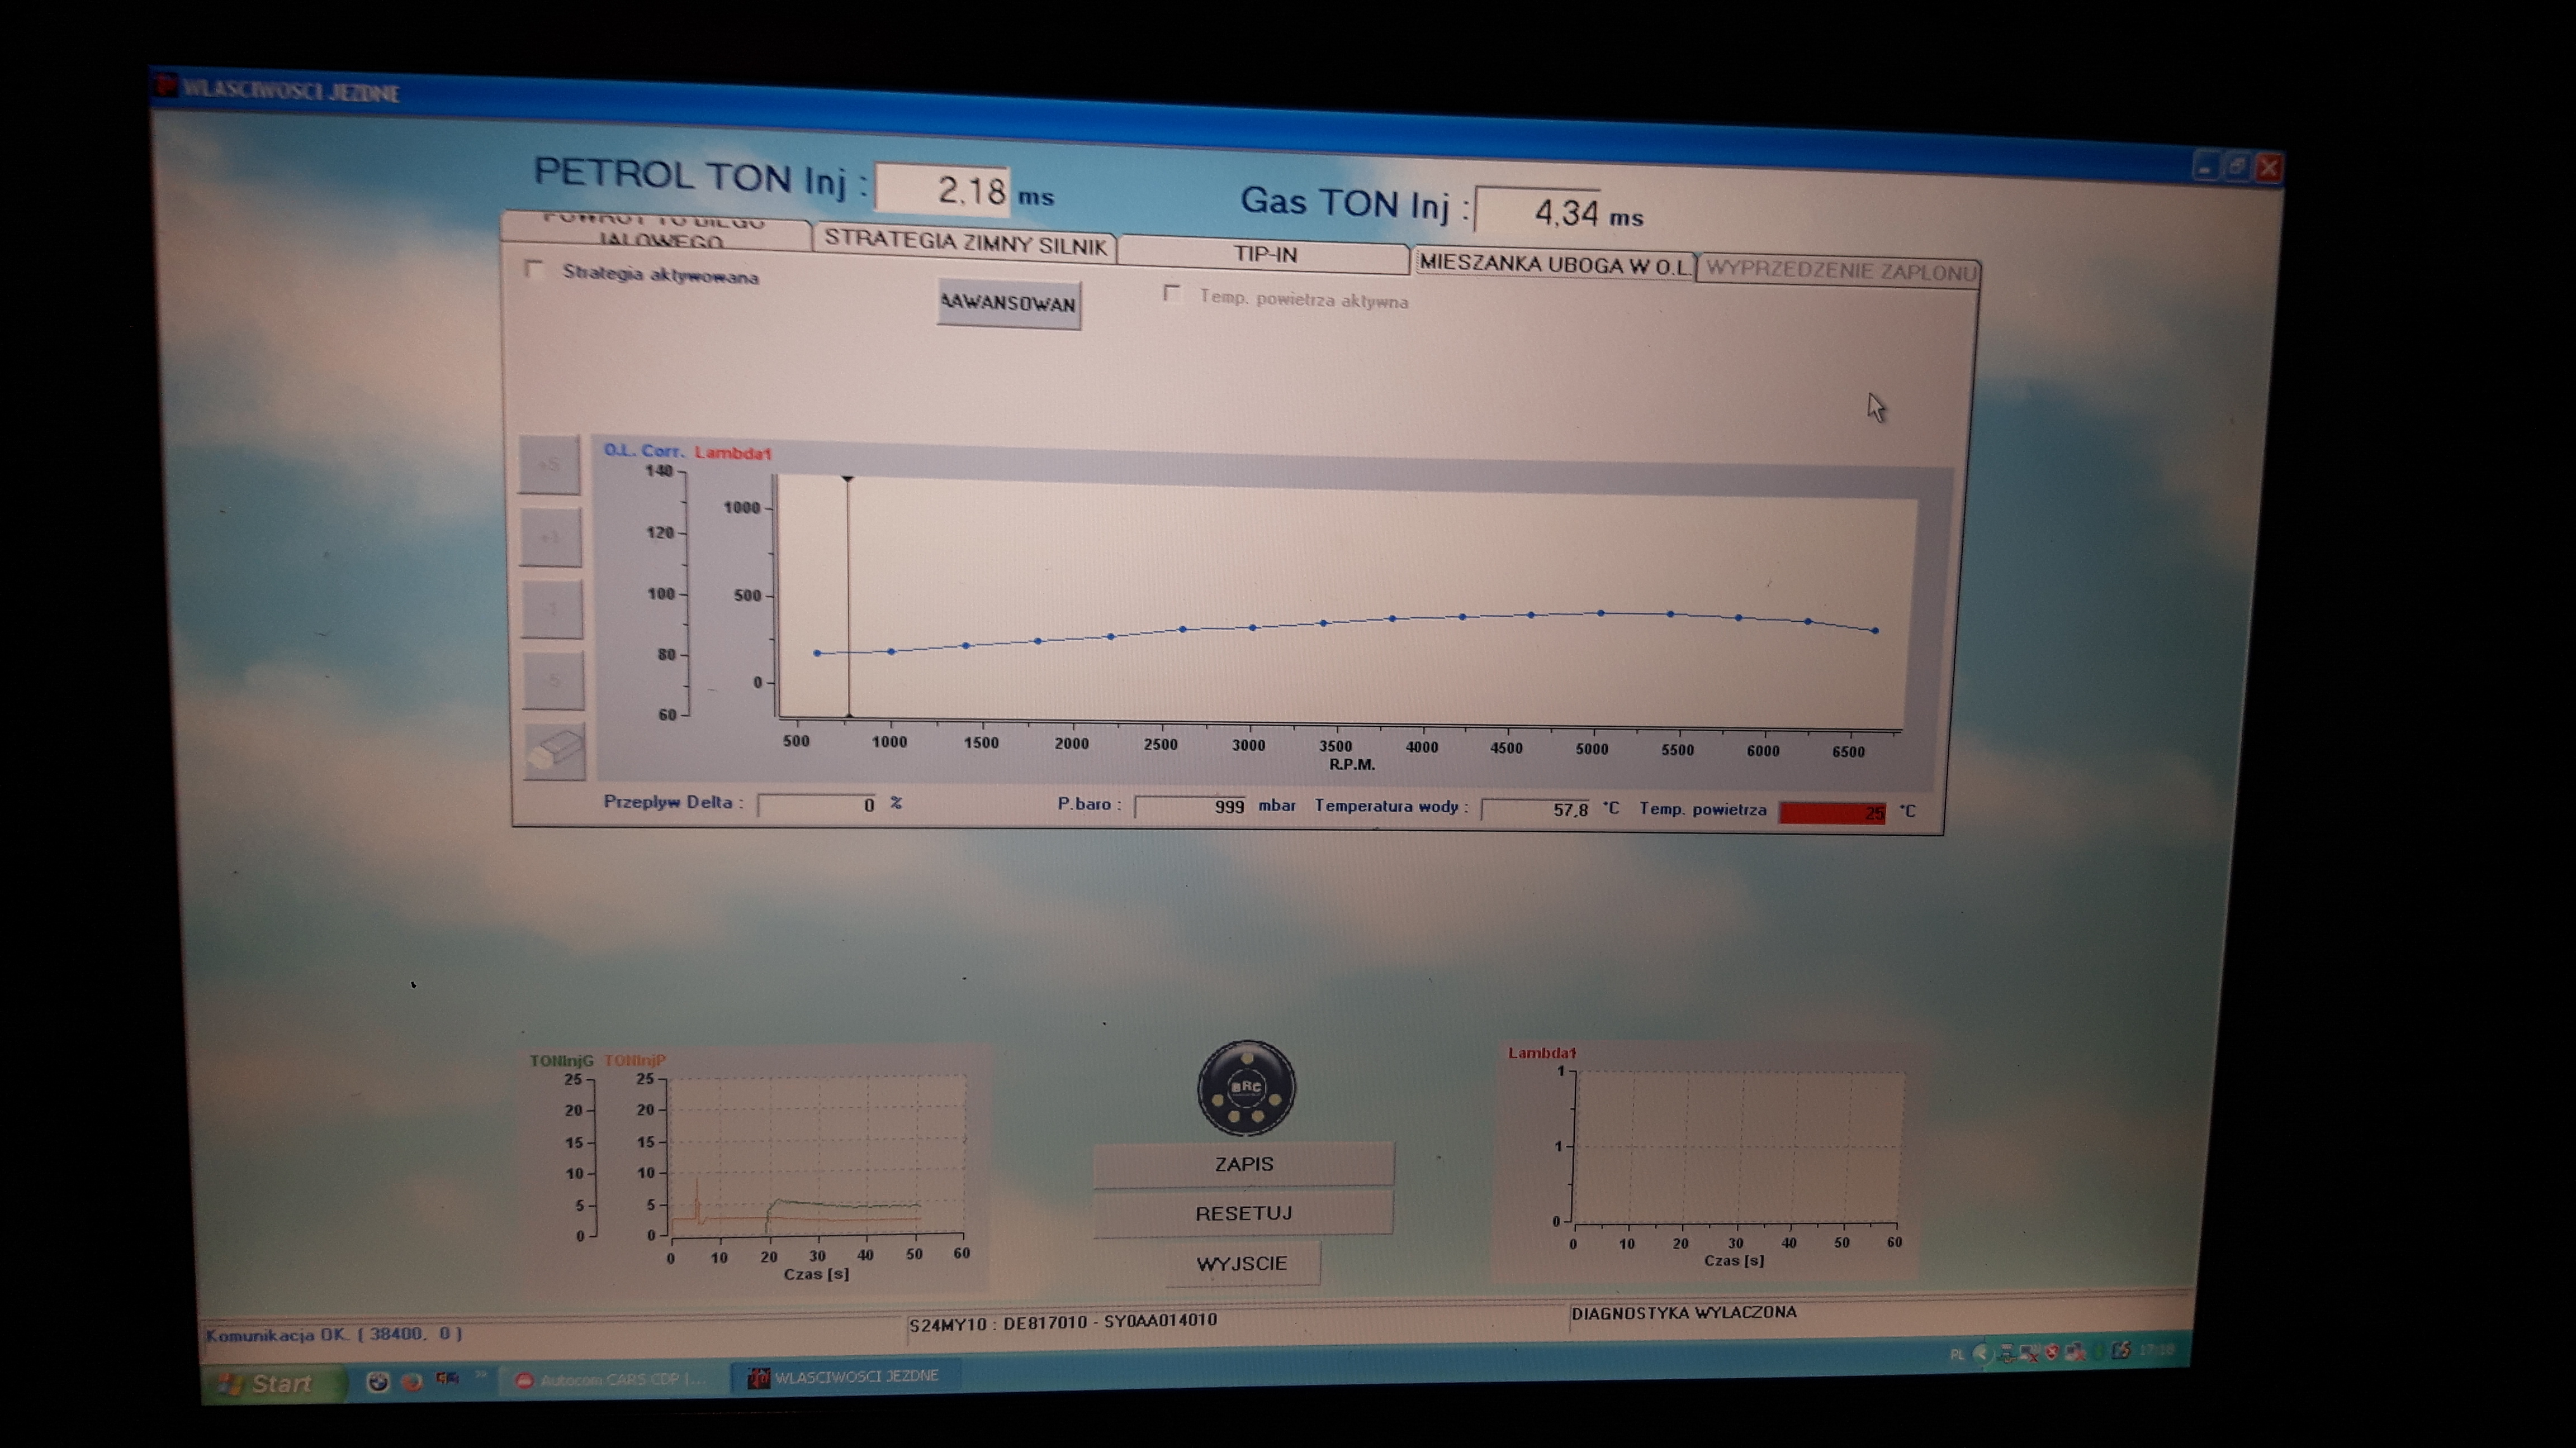
Task: Click WYJSCIE to exit
Action: tap(1242, 1263)
